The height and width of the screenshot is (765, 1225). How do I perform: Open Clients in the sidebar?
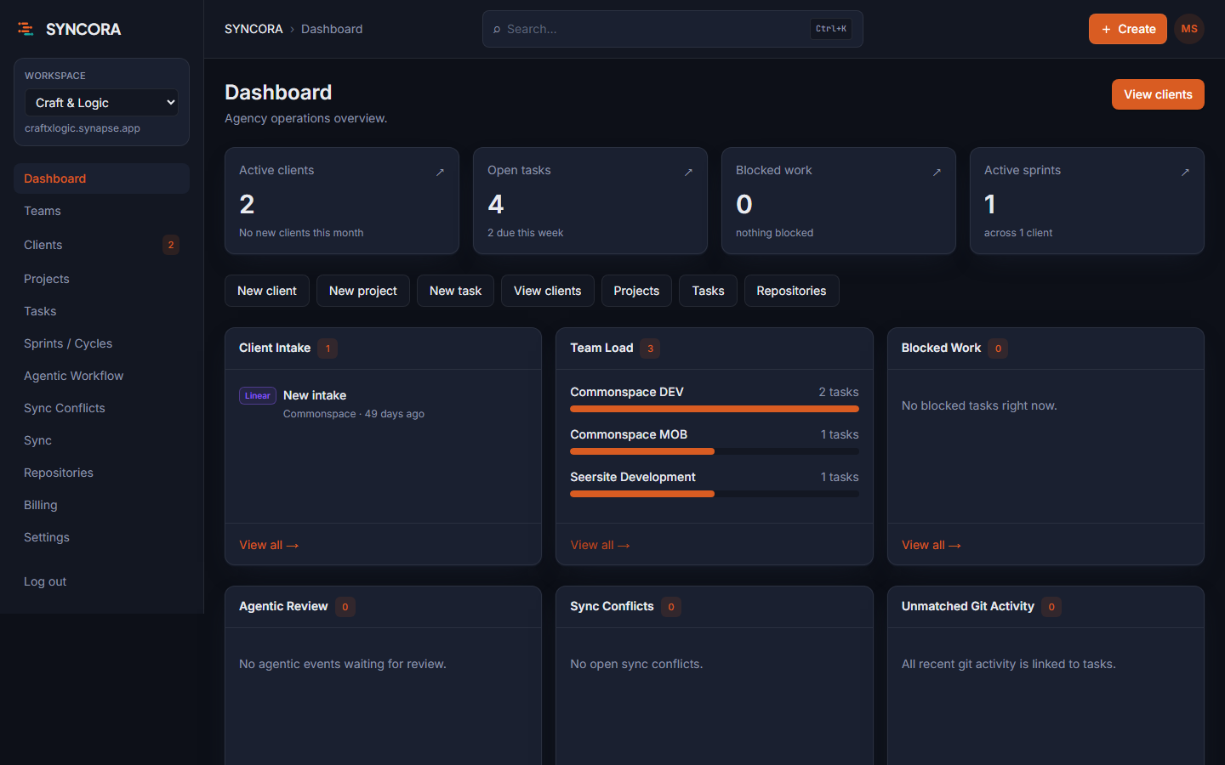point(101,245)
